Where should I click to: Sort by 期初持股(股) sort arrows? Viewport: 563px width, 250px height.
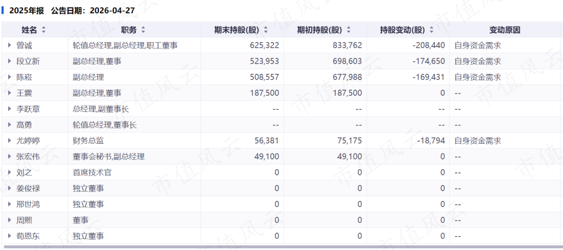[349, 30]
